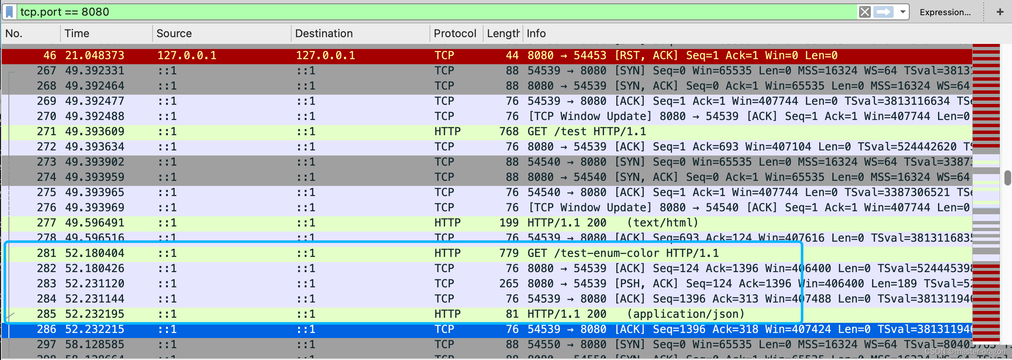Click the filter bookmark icon

[x=10, y=12]
